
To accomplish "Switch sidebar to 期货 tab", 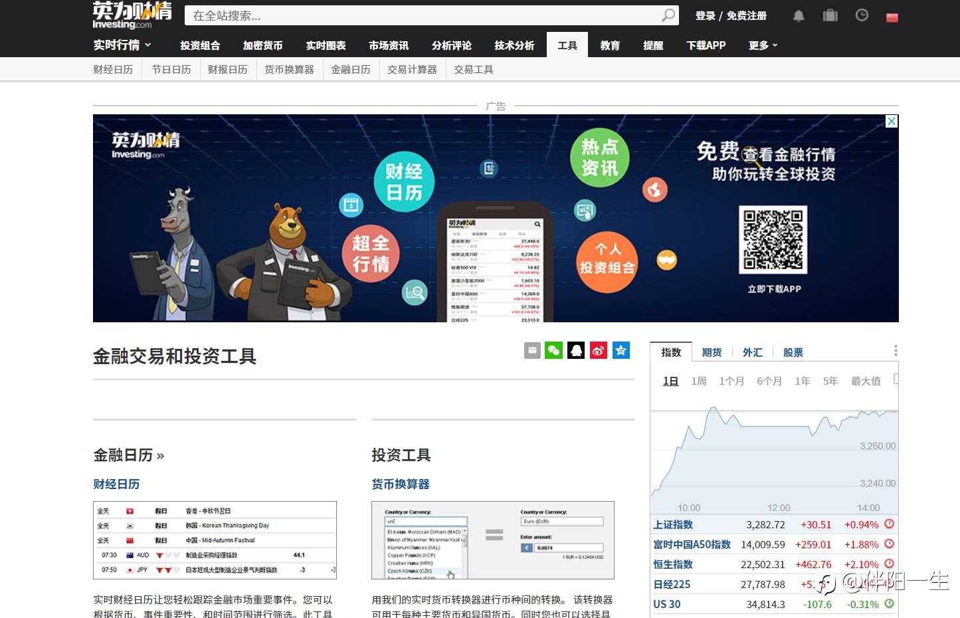I will pyautogui.click(x=712, y=352).
